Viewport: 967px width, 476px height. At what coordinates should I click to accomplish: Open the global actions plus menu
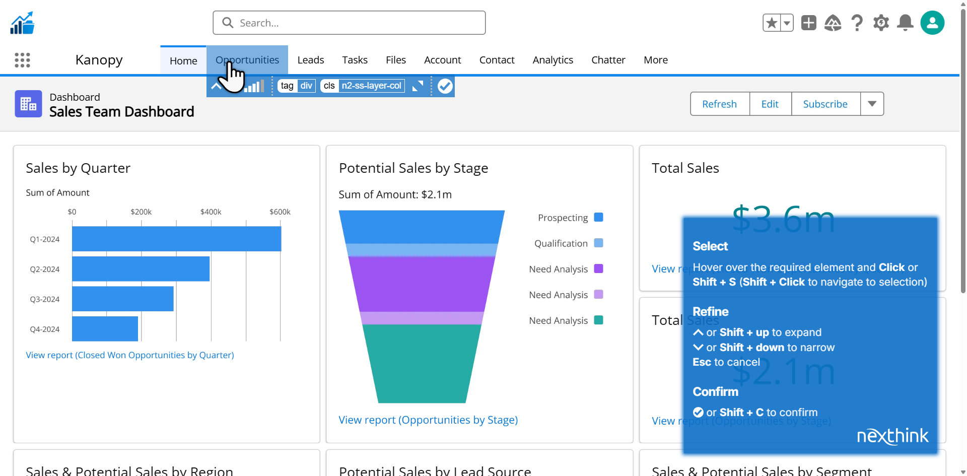pos(808,23)
